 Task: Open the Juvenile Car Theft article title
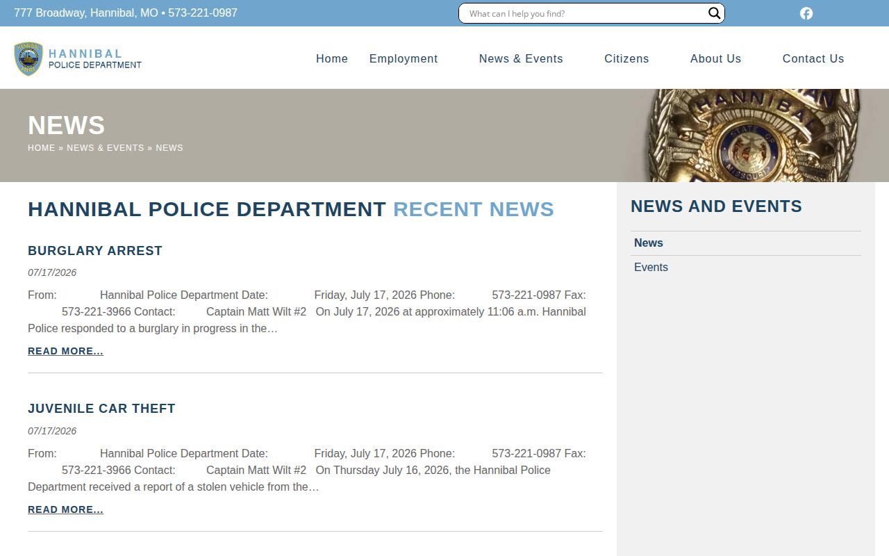101,409
